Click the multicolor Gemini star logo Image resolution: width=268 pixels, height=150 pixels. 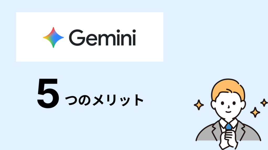(53, 37)
